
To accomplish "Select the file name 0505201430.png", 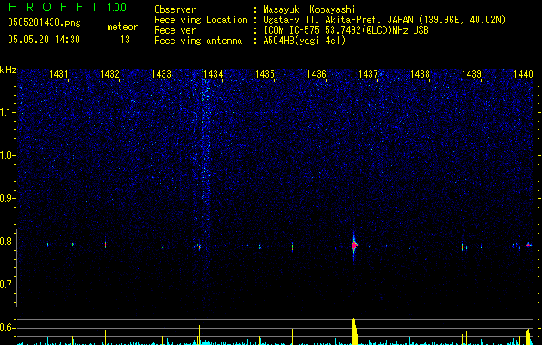I will pyautogui.click(x=44, y=22).
